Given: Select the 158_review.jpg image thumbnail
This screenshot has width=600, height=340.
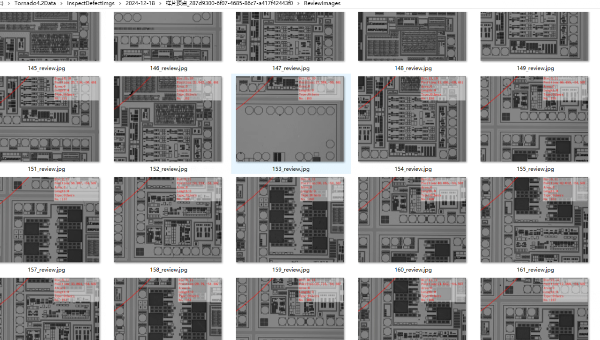Looking at the screenshot, I should point(168,219).
